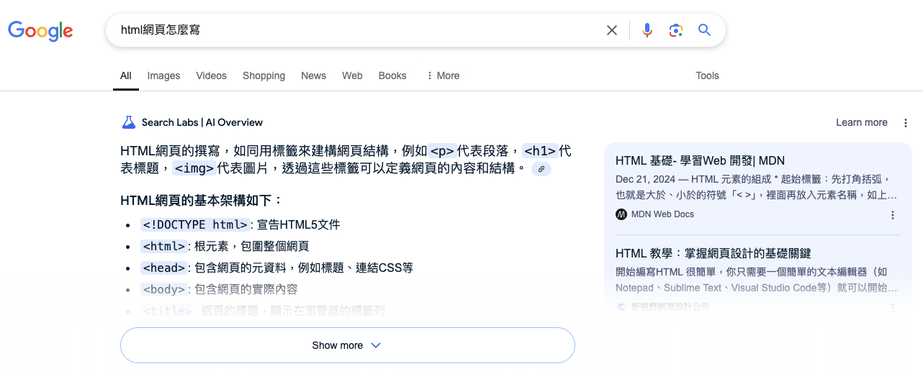Submit search with the magnifying glass icon
The width and height of the screenshot is (923, 374).
pyautogui.click(x=704, y=30)
